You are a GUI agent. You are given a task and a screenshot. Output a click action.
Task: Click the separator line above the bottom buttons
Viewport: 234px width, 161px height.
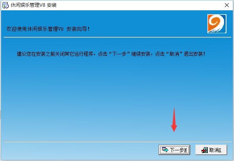coord(117,142)
